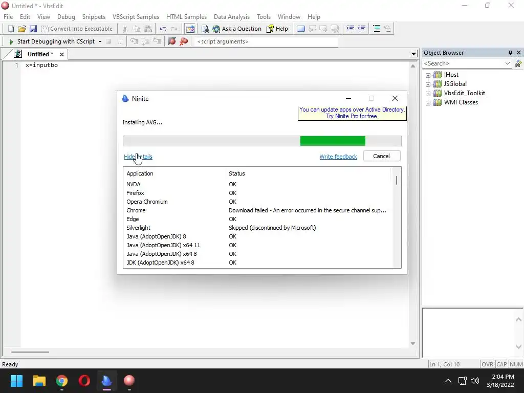The height and width of the screenshot is (393, 524).
Task: Open the Data Analysis menu
Action: (x=232, y=17)
